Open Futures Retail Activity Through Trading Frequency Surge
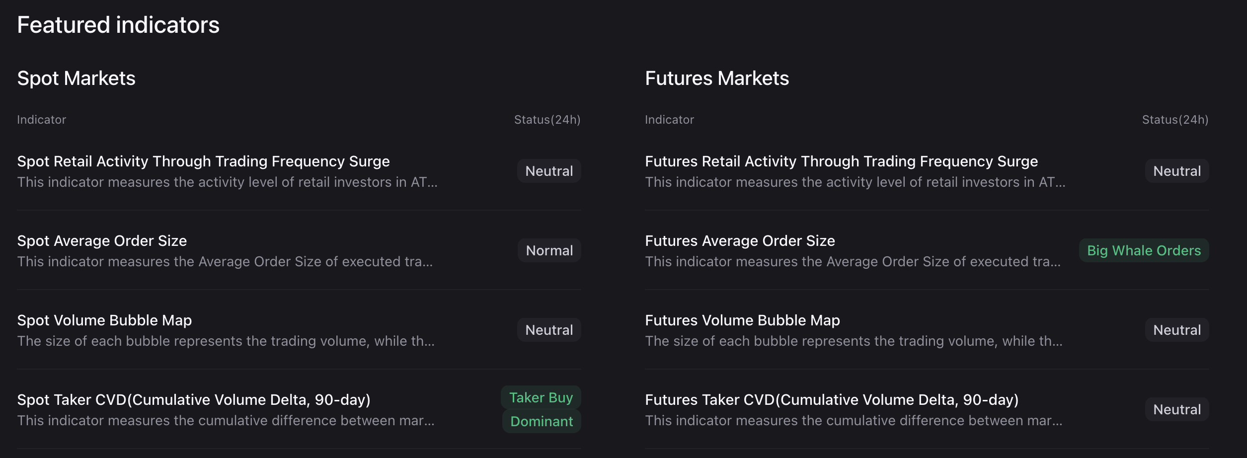This screenshot has height=458, width=1247. pos(841,161)
